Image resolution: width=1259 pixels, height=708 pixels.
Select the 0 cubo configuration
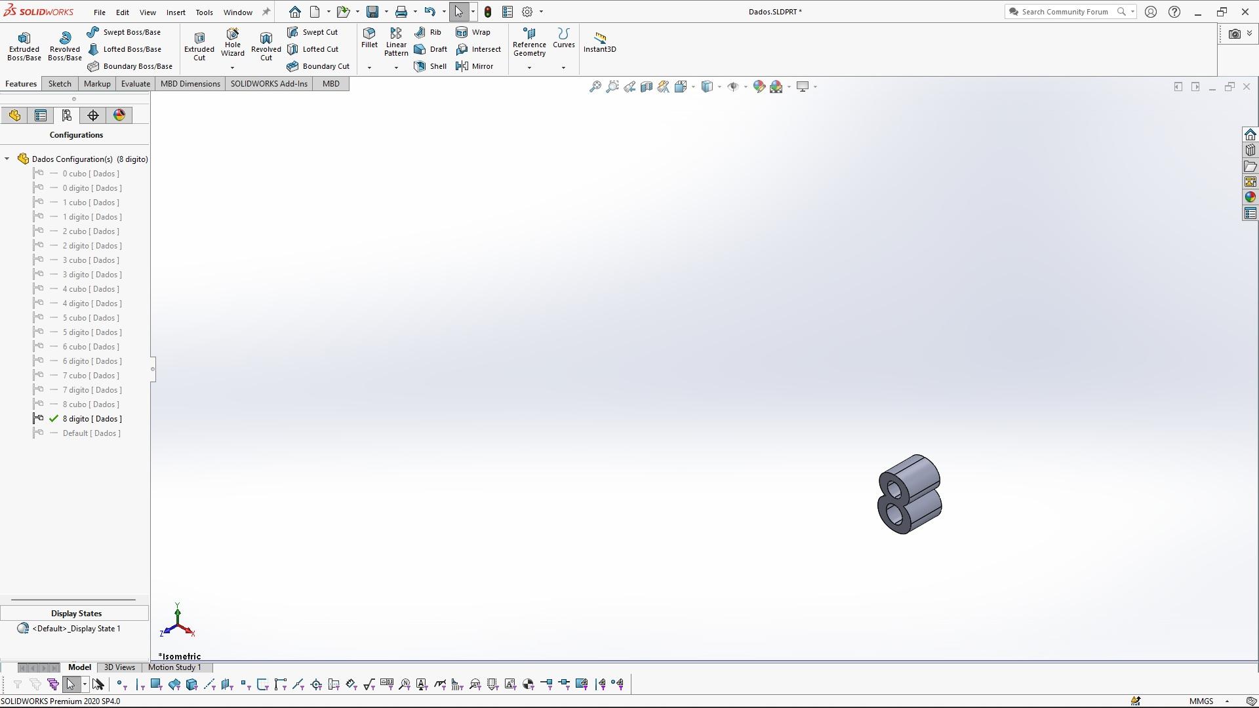click(91, 174)
